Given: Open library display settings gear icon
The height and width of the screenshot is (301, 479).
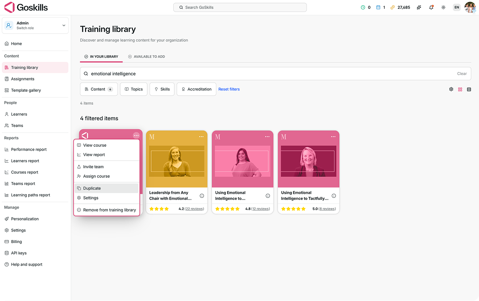Looking at the screenshot, I should (451, 90).
